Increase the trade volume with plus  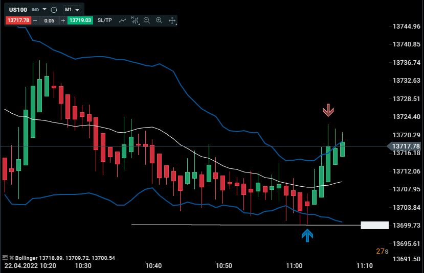pos(63,20)
